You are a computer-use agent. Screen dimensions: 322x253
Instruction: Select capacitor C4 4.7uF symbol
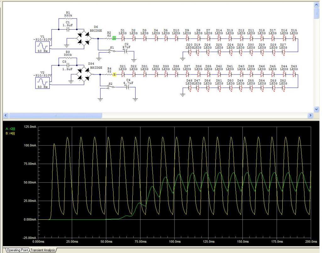coord(128,87)
